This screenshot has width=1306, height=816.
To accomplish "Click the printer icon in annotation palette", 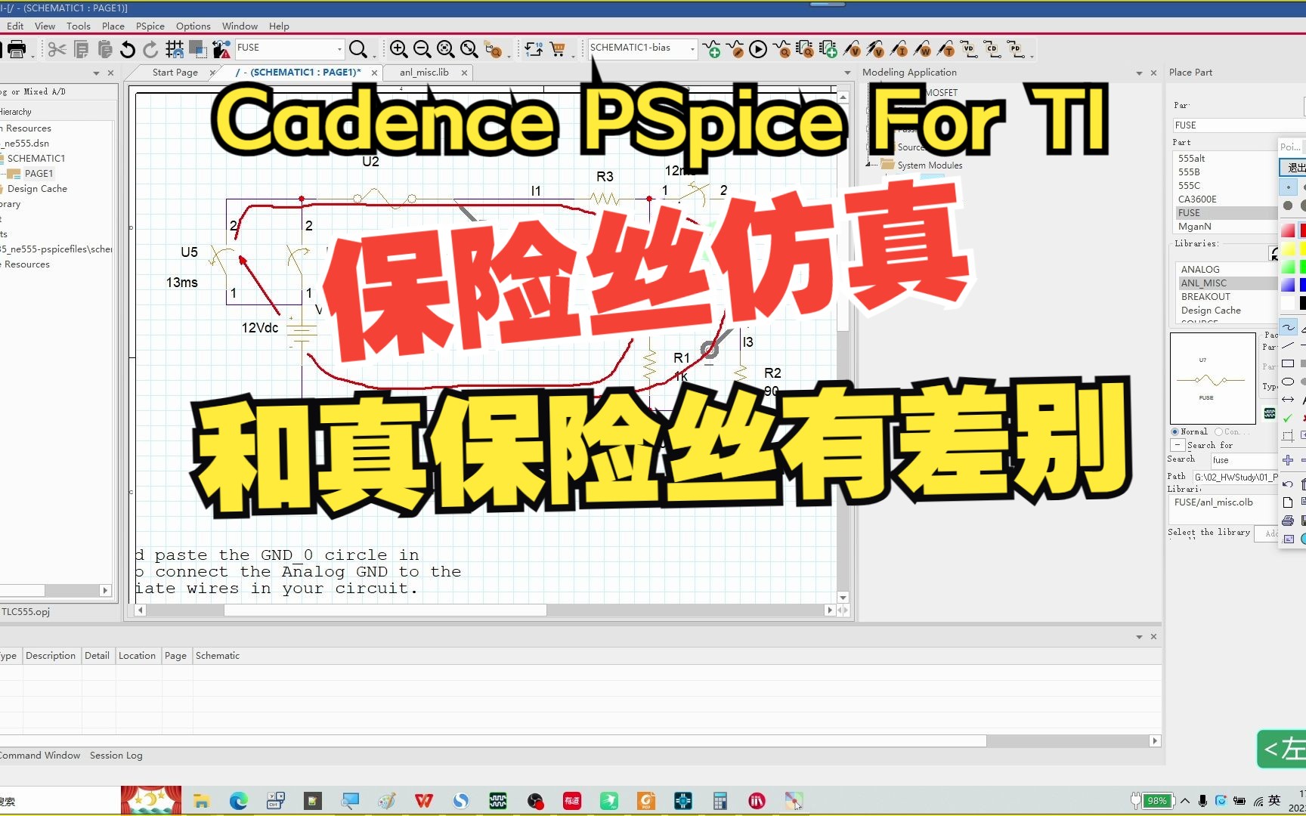I will (1288, 521).
